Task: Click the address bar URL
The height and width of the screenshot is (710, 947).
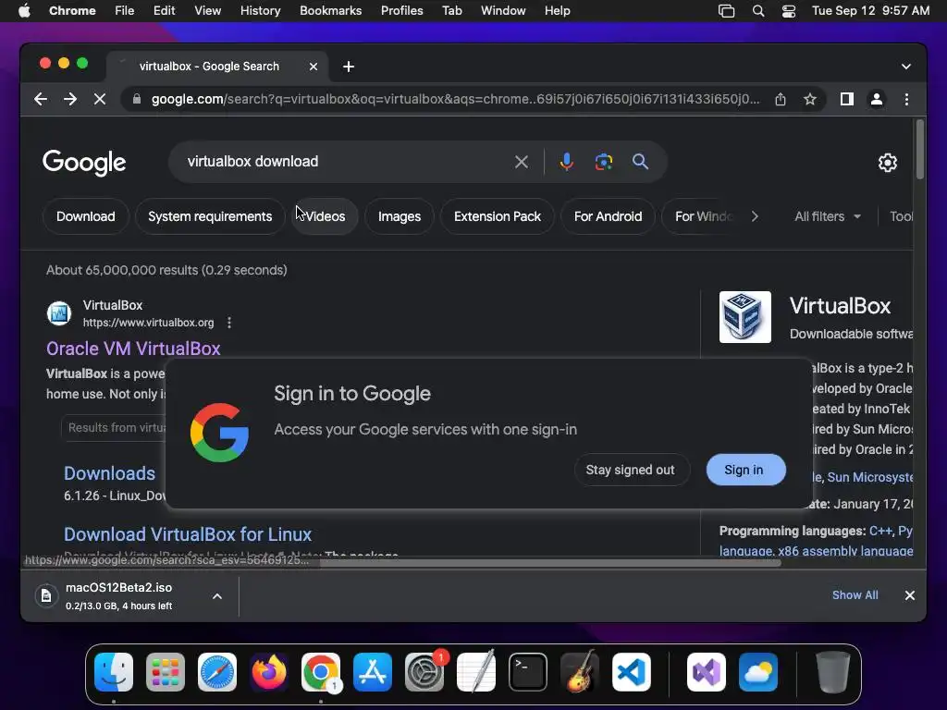Action: pos(455,99)
